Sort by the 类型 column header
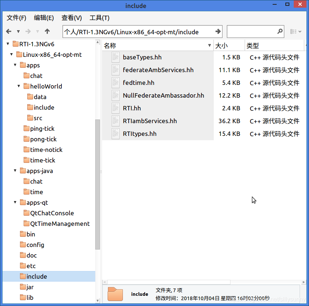This screenshot has height=306, width=309. [x=274, y=46]
